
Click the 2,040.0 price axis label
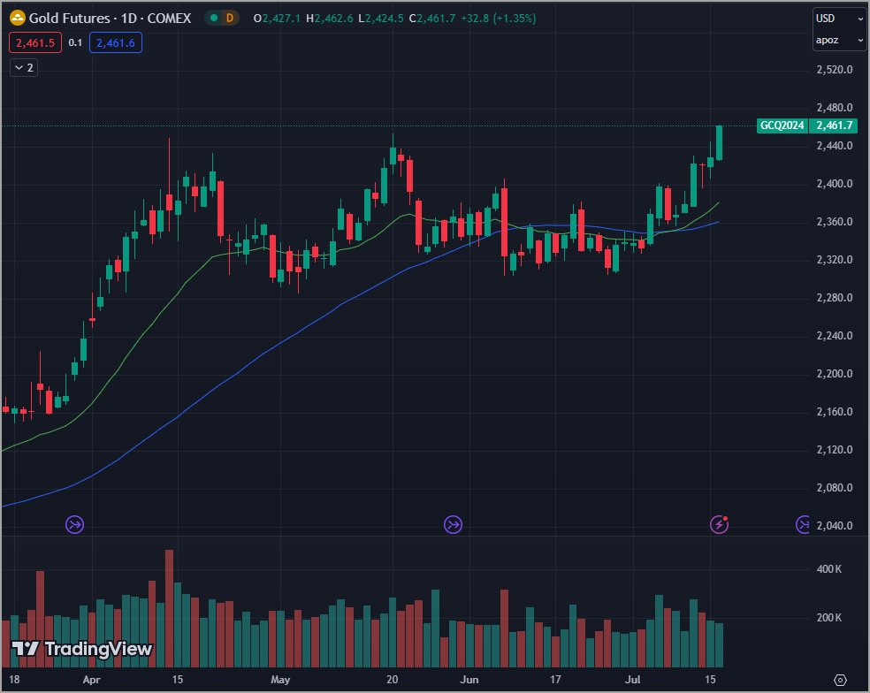tap(835, 525)
